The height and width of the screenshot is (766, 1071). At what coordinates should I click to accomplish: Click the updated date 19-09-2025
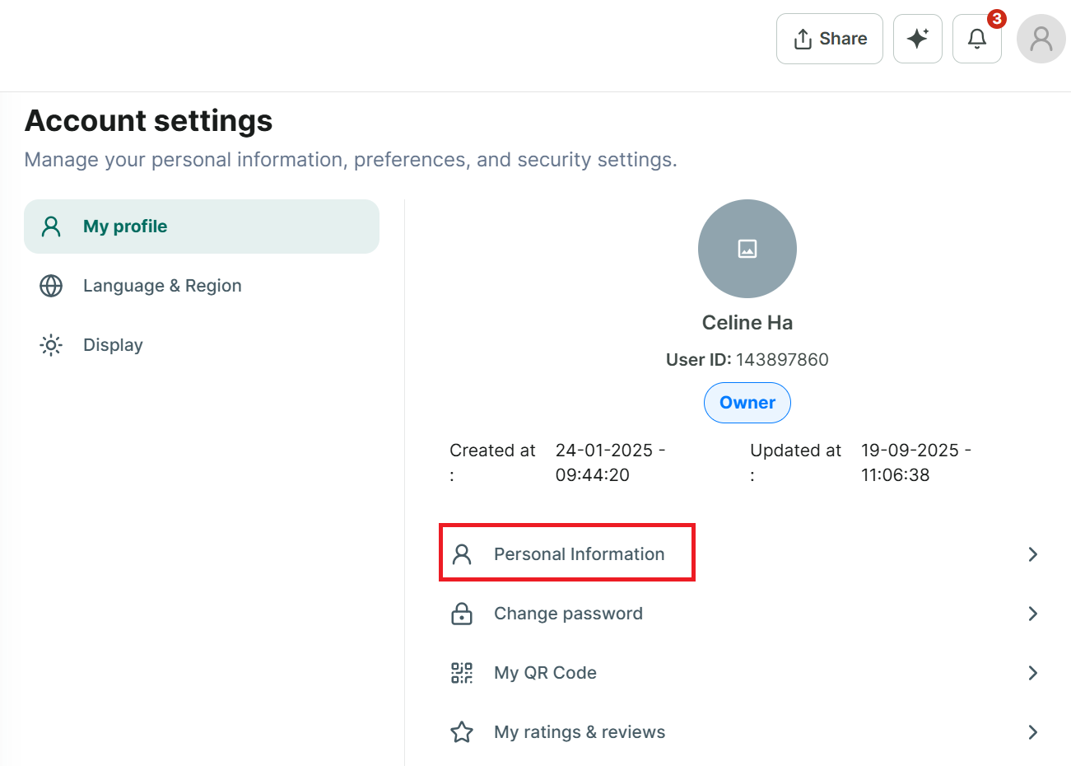[x=915, y=463]
